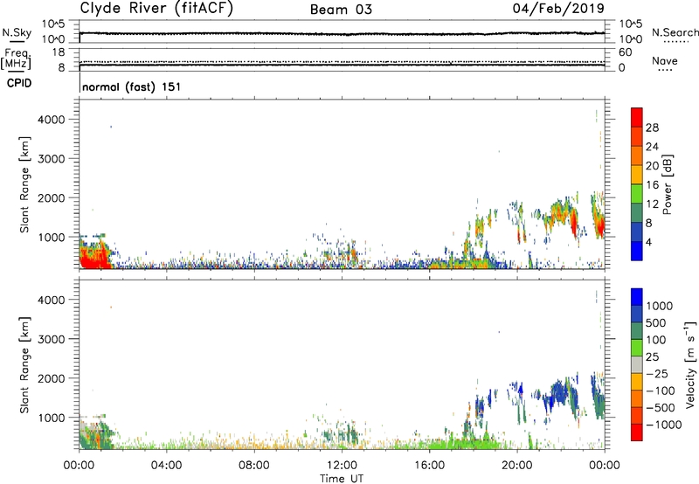
Task: Click the "normal (fast) 151" mode text
Action: coord(132,86)
